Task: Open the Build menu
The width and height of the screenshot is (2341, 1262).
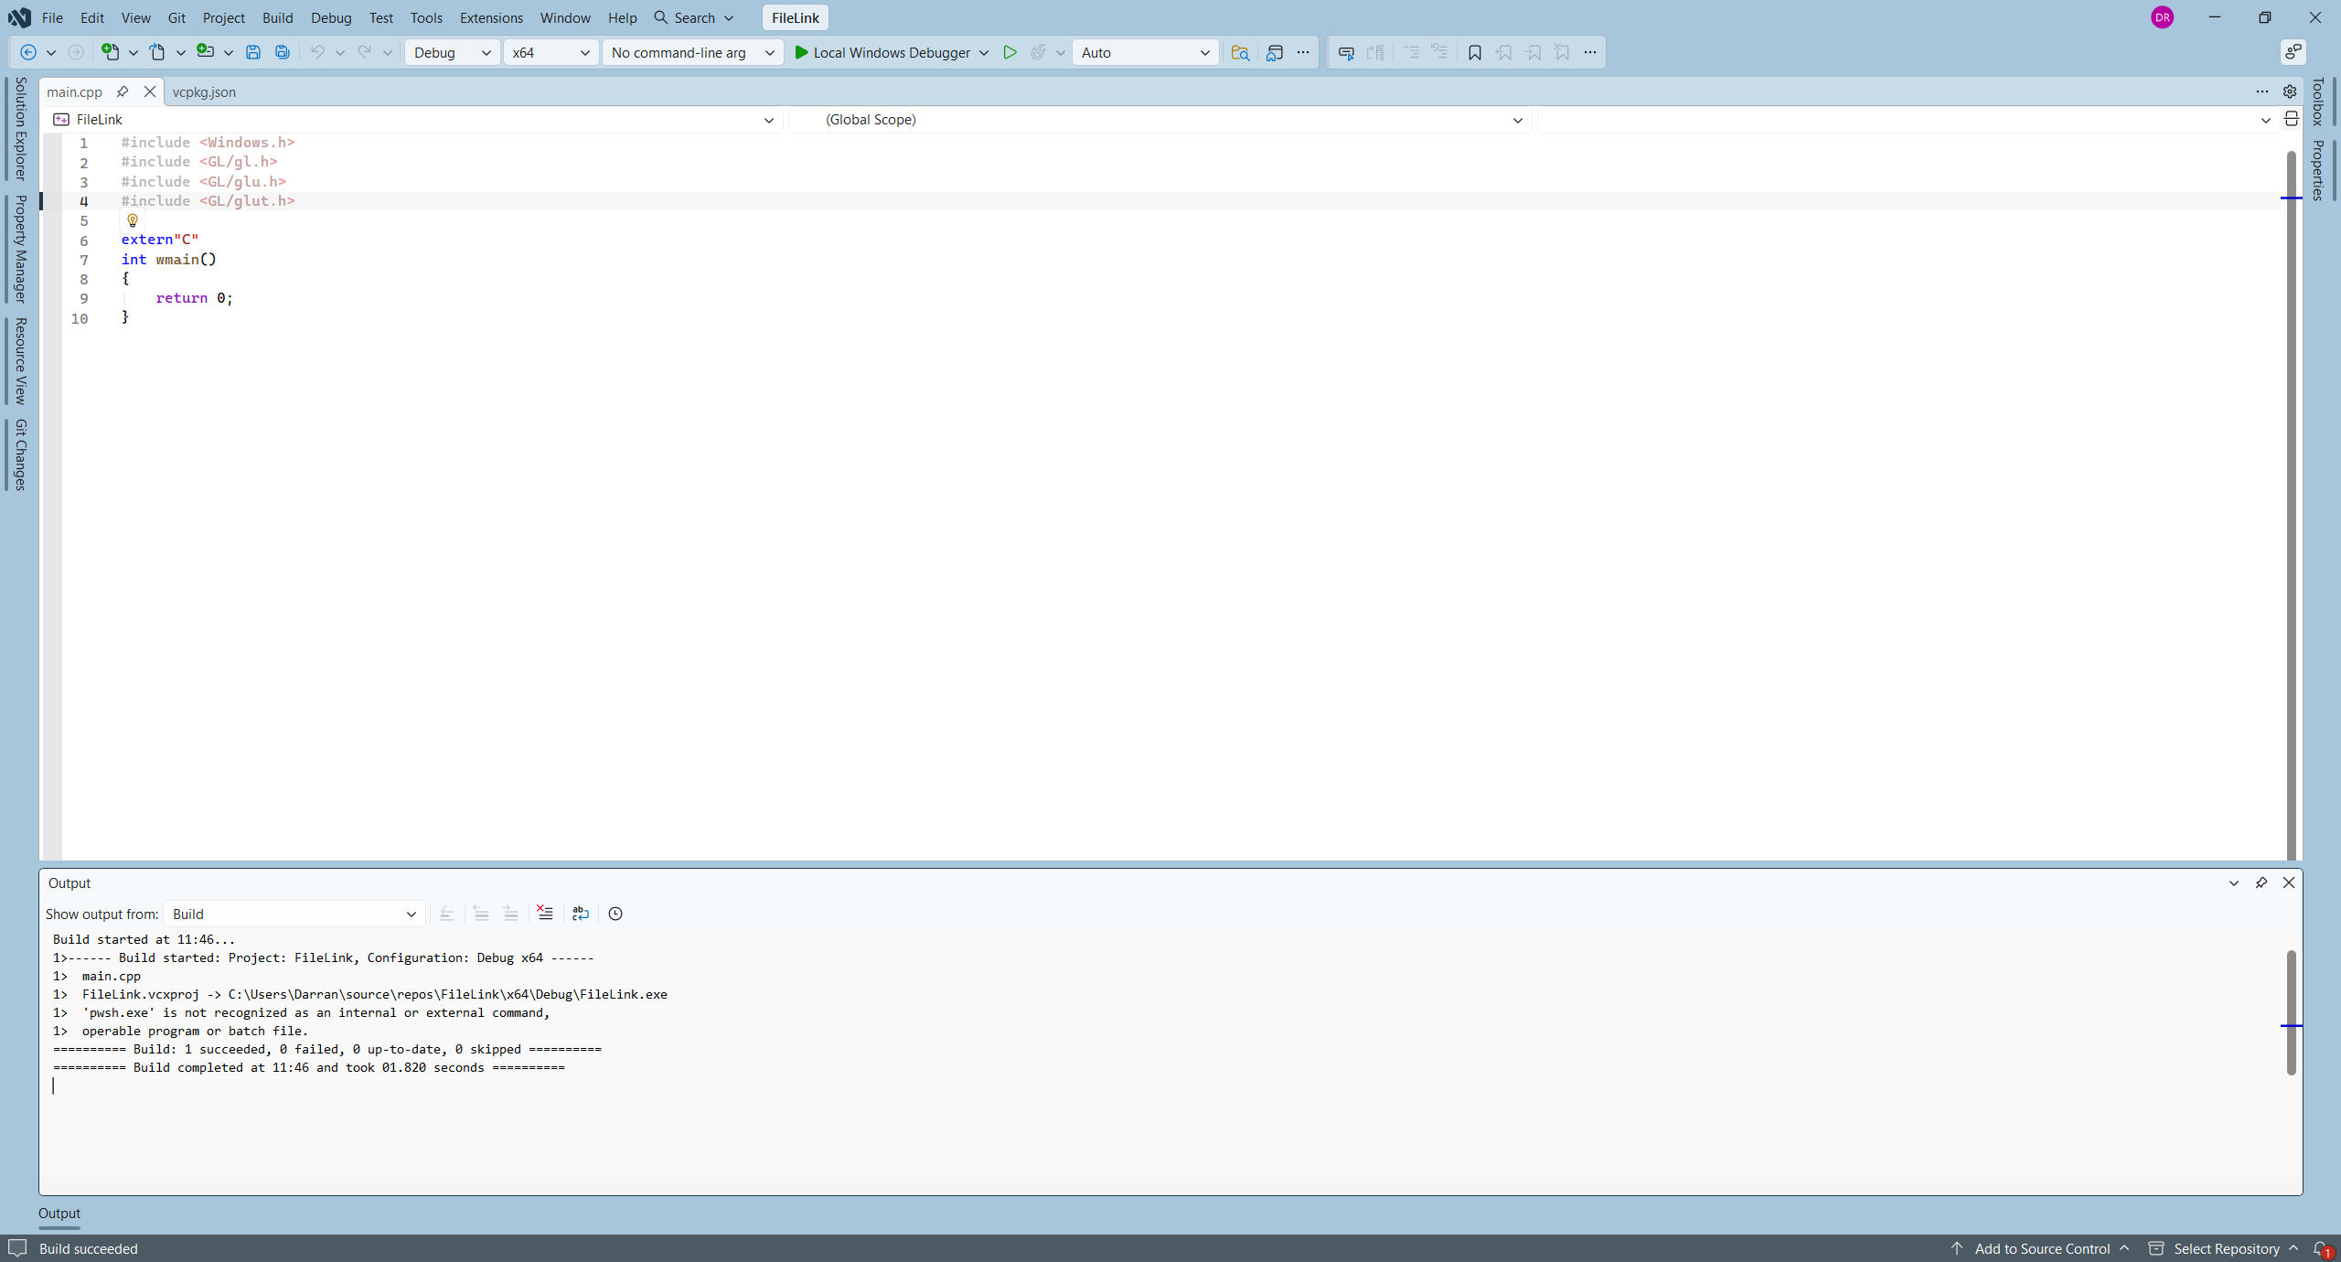Action: 277,17
